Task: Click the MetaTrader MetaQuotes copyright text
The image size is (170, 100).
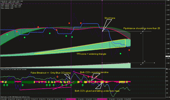Action: tap(15, 97)
